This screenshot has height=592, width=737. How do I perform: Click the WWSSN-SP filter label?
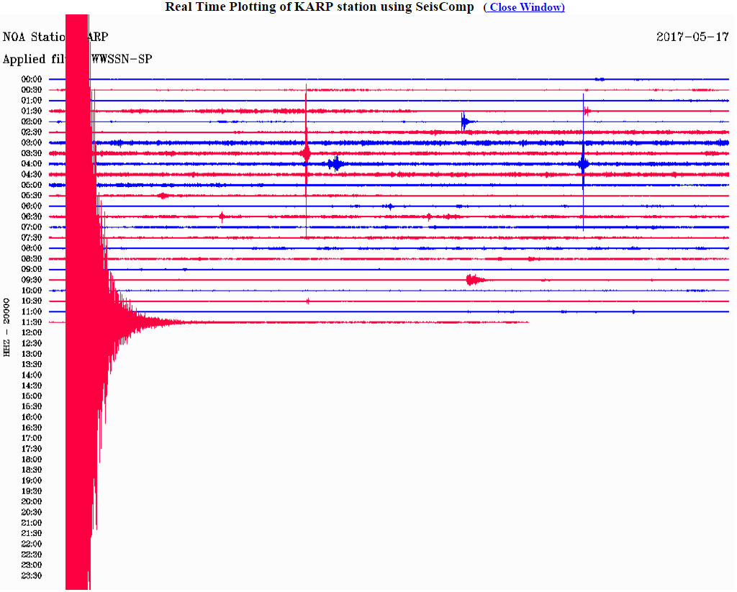122,59
